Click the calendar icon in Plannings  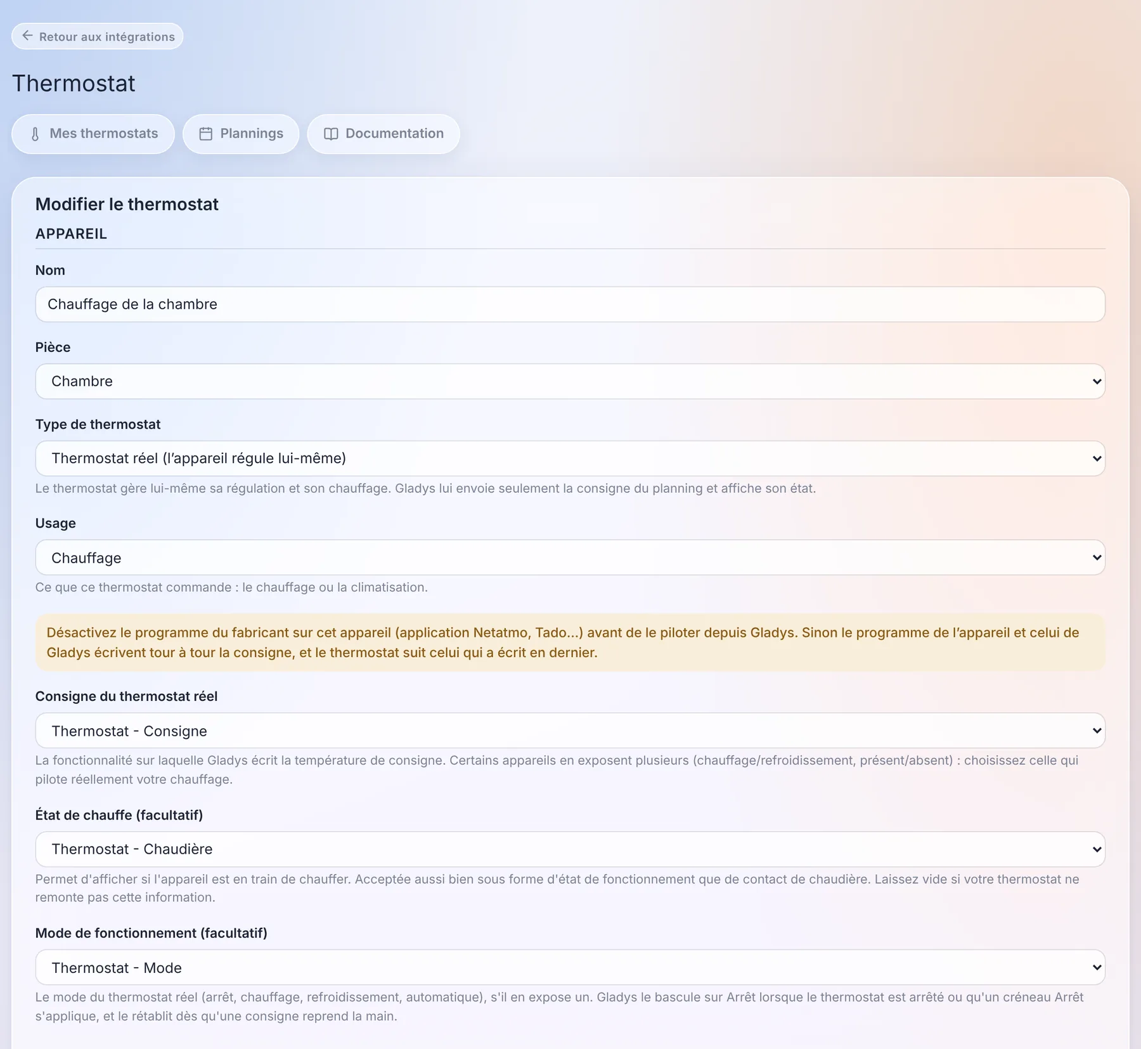[205, 134]
